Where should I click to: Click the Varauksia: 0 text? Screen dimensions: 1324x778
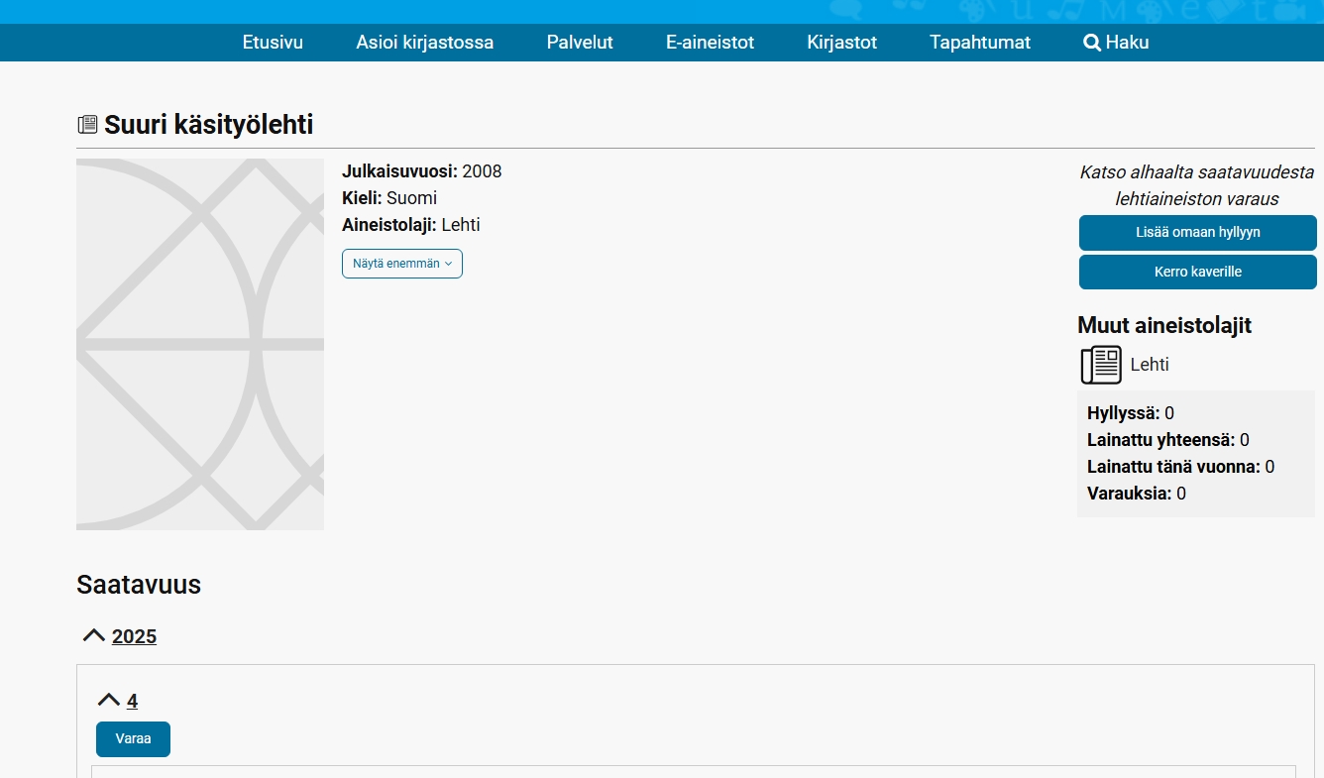tap(1137, 494)
